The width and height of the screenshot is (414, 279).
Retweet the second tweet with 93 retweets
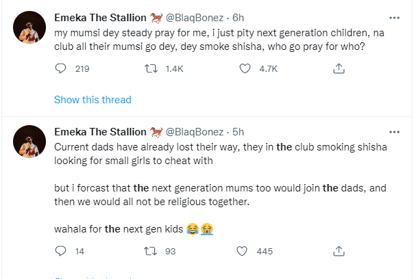click(153, 251)
